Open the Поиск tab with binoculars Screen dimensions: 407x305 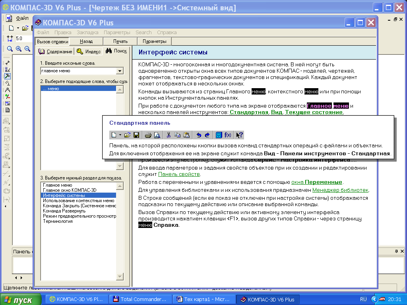(116, 51)
